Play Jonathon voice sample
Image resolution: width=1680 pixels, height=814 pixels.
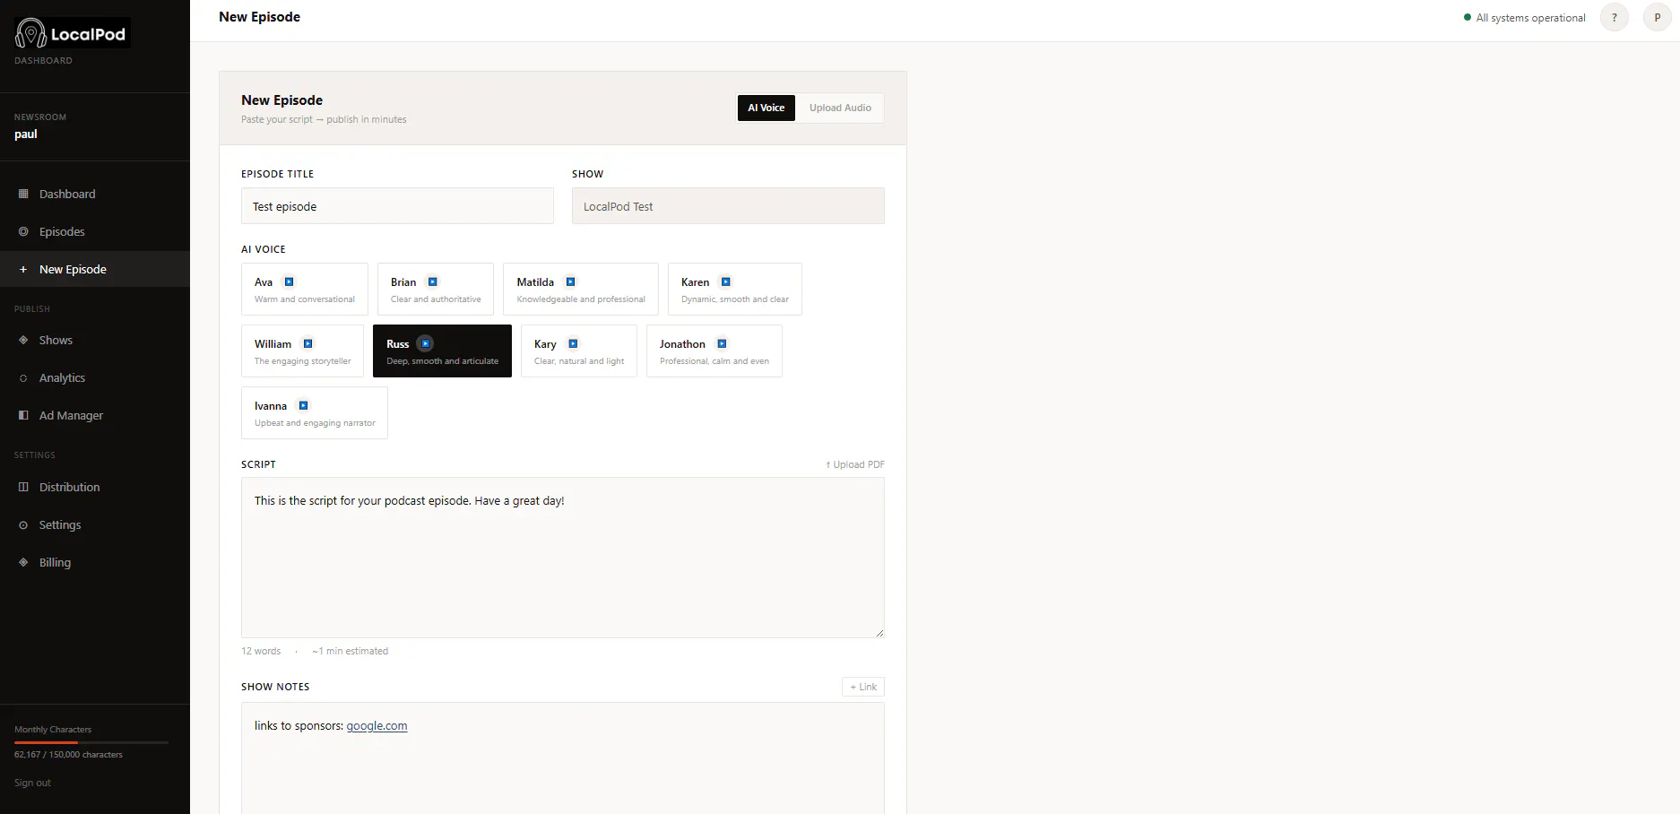722,343
